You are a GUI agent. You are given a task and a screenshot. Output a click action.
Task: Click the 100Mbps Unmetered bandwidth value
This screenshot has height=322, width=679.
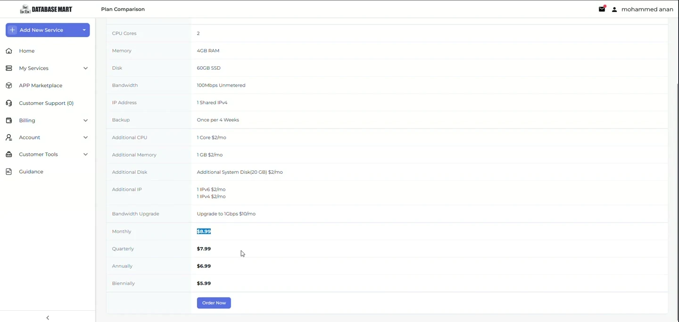(221, 85)
